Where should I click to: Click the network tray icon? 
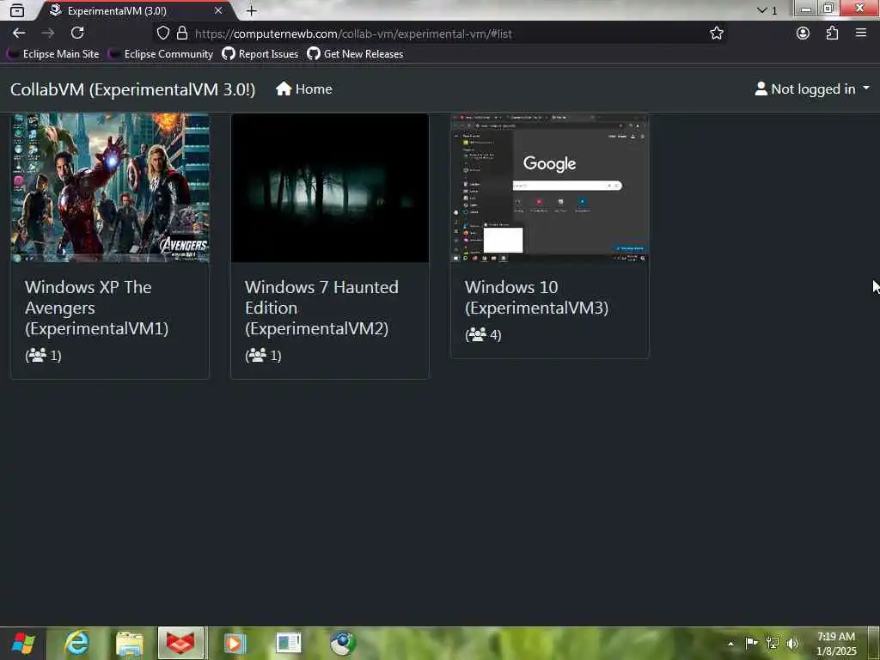(773, 643)
